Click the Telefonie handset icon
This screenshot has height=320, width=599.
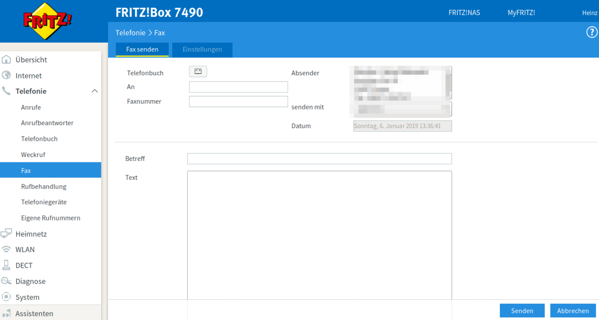[x=6, y=91]
